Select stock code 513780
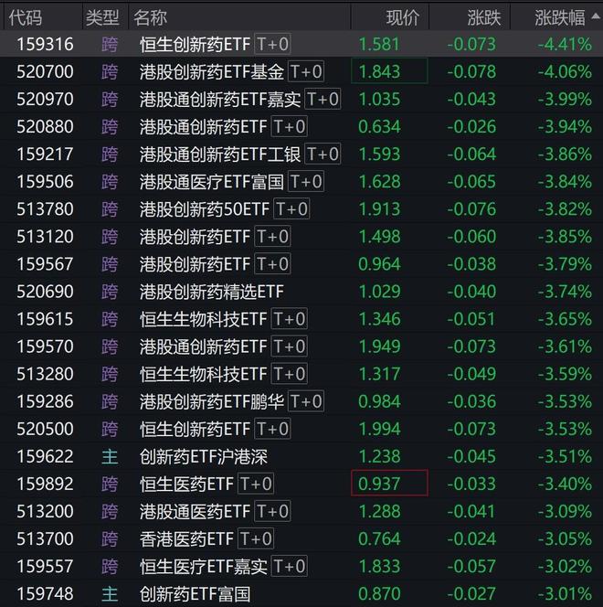The image size is (603, 607). (45, 209)
